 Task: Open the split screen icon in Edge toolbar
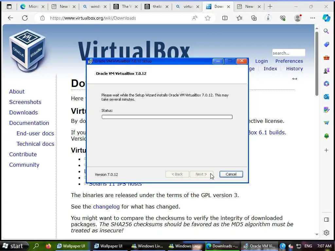(225, 18)
